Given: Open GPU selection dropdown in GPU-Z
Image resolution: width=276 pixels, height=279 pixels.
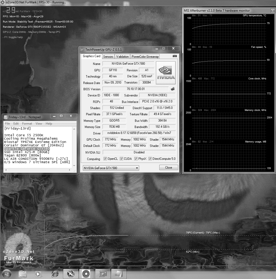Looking at the screenshot, I should [111, 168].
